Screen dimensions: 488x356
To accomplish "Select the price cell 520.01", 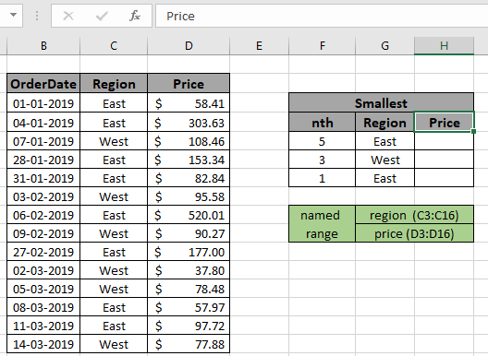I will (x=189, y=215).
